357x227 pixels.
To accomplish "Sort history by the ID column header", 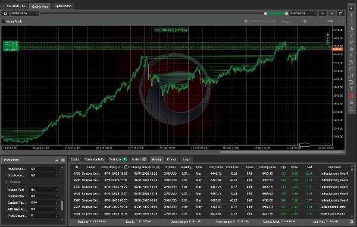I will pyautogui.click(x=77, y=167).
